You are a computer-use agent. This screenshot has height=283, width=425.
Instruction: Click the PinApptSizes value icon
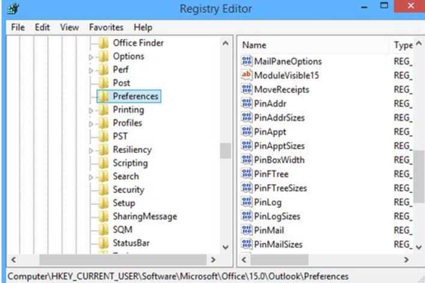pyautogui.click(x=246, y=146)
